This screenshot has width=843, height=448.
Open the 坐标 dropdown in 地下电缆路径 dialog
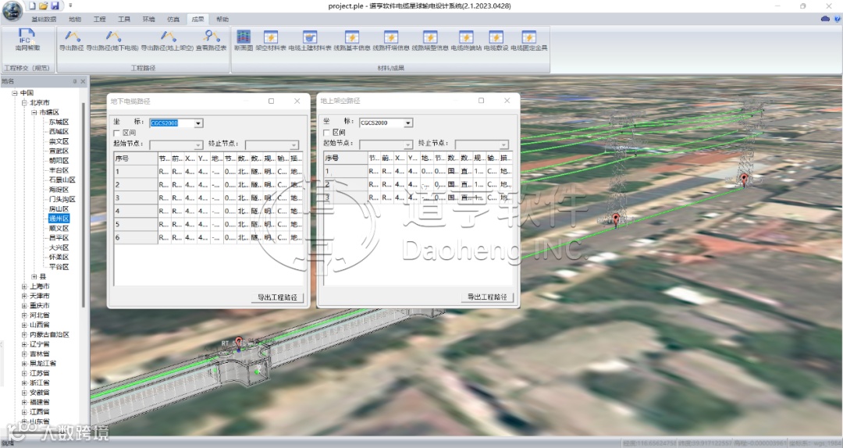[198, 123]
